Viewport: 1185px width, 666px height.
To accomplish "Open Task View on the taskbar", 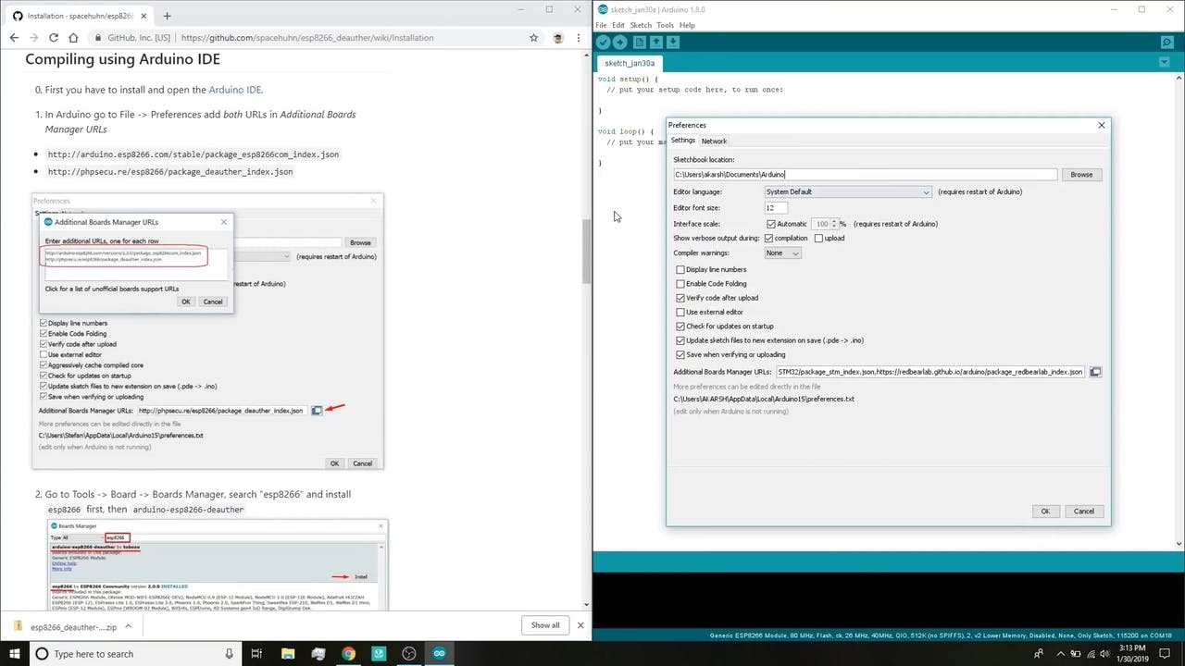I will point(257,654).
